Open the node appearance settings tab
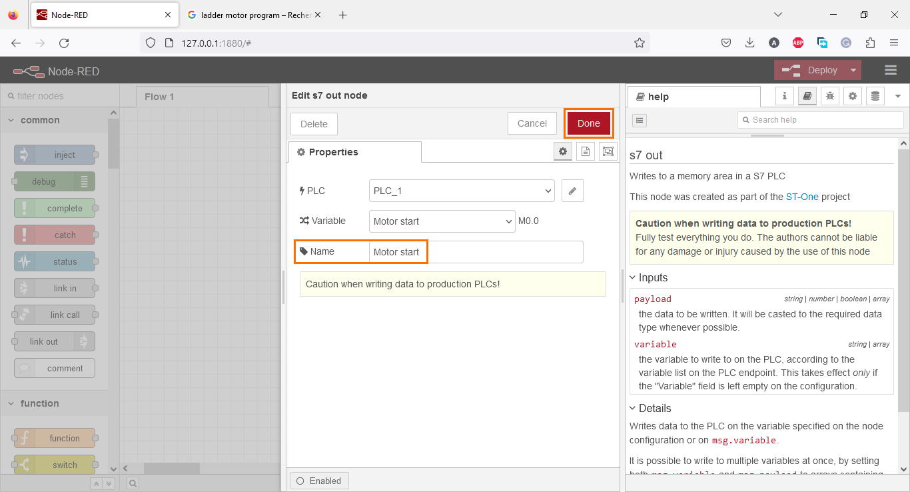This screenshot has width=910, height=492. click(x=608, y=151)
